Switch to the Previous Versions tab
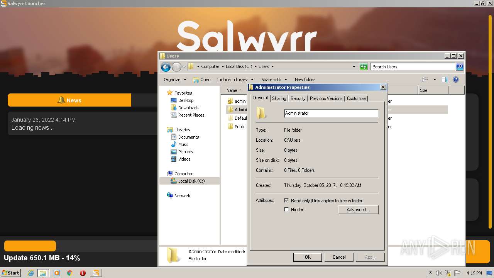The height and width of the screenshot is (278, 494). coord(326,98)
